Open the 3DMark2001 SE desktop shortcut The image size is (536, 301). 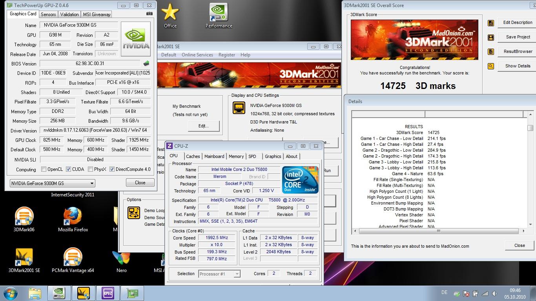click(24, 260)
